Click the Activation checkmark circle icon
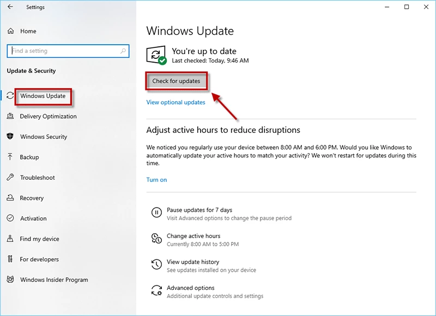The height and width of the screenshot is (316, 436). tap(10, 218)
